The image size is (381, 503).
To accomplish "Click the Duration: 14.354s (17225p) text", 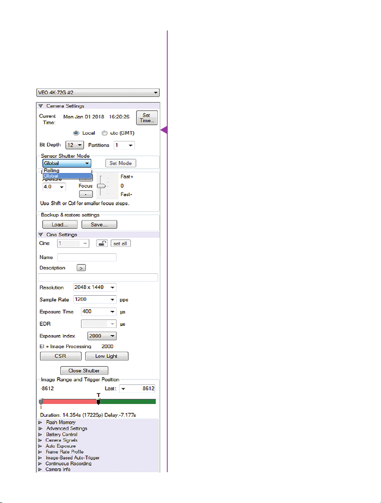I will pyautogui.click(x=71, y=415).
